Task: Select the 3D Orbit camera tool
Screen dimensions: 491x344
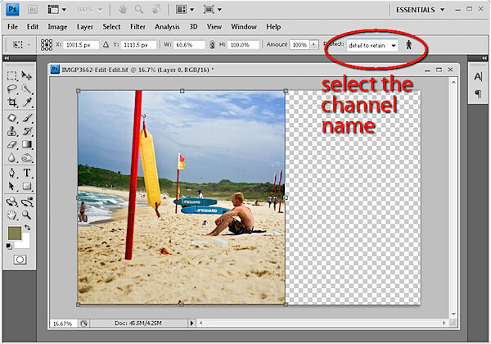Action: [x=27, y=201]
